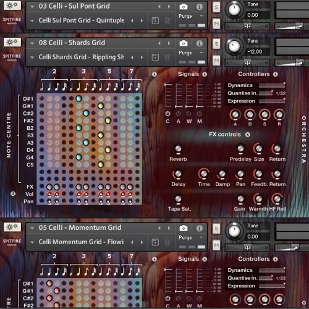Viewport: 309px width, 309px height.
Task: Expand instrument menu for 03 Celli Sul Pont Grid
Action: (32, 7)
